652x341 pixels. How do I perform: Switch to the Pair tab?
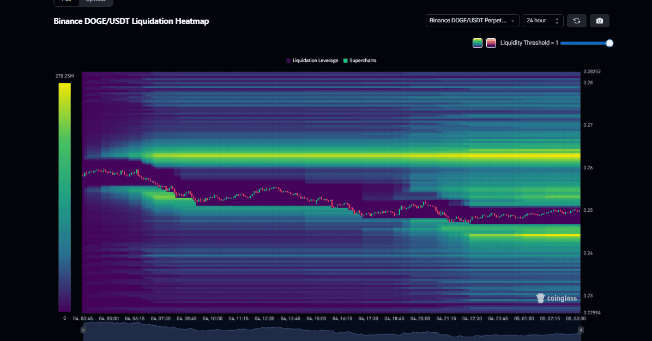(x=67, y=2)
